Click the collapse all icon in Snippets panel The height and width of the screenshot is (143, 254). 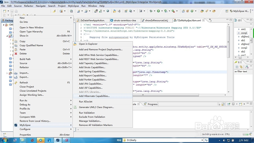pos(237,67)
